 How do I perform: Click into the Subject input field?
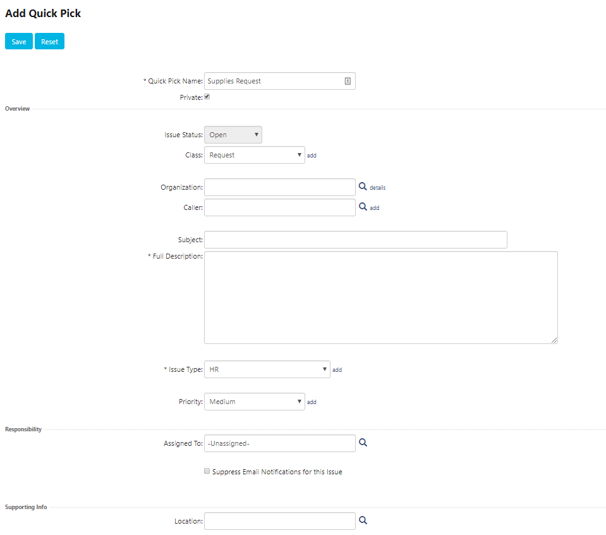point(356,240)
